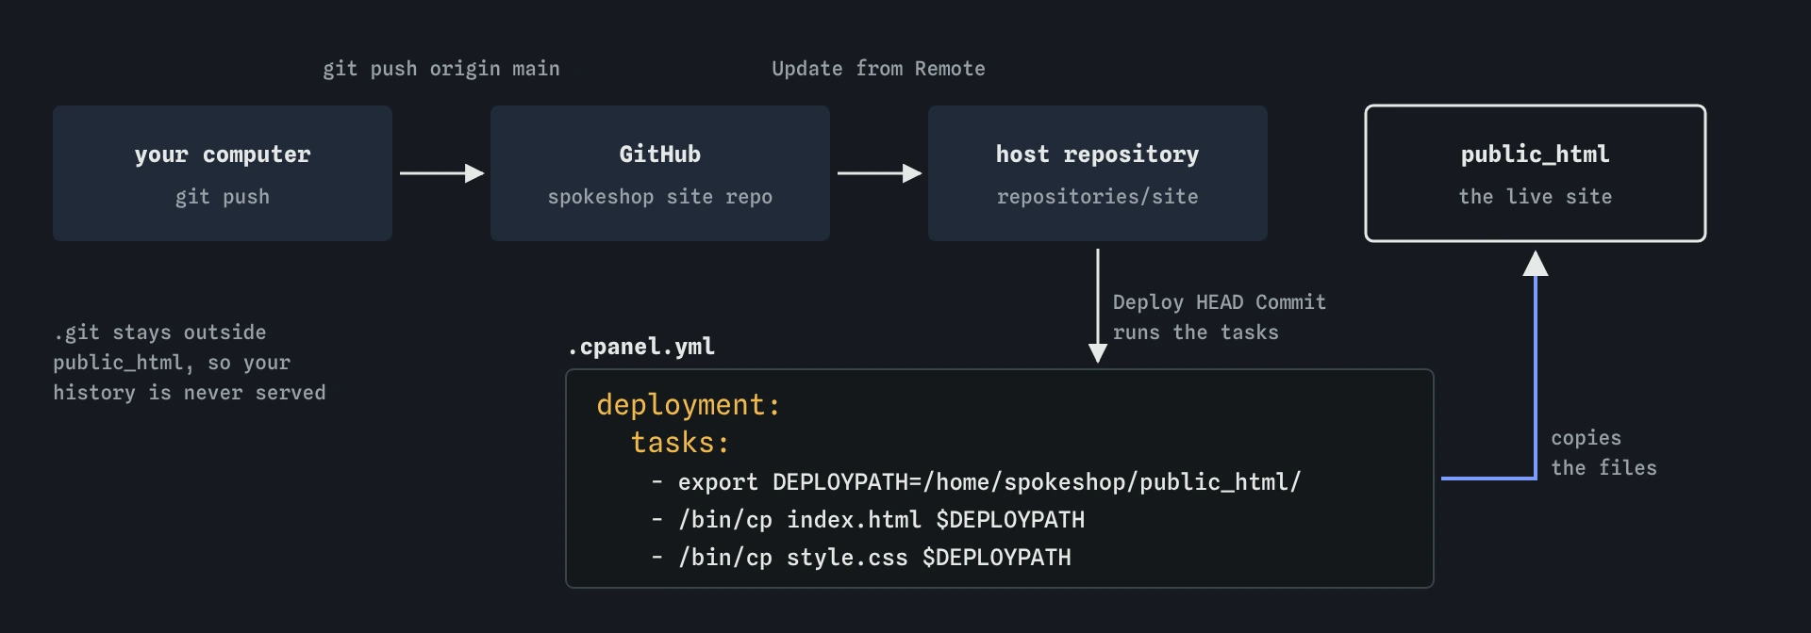This screenshot has height=633, width=1811.
Task: Click 'the files' label
Action: pos(1603,468)
